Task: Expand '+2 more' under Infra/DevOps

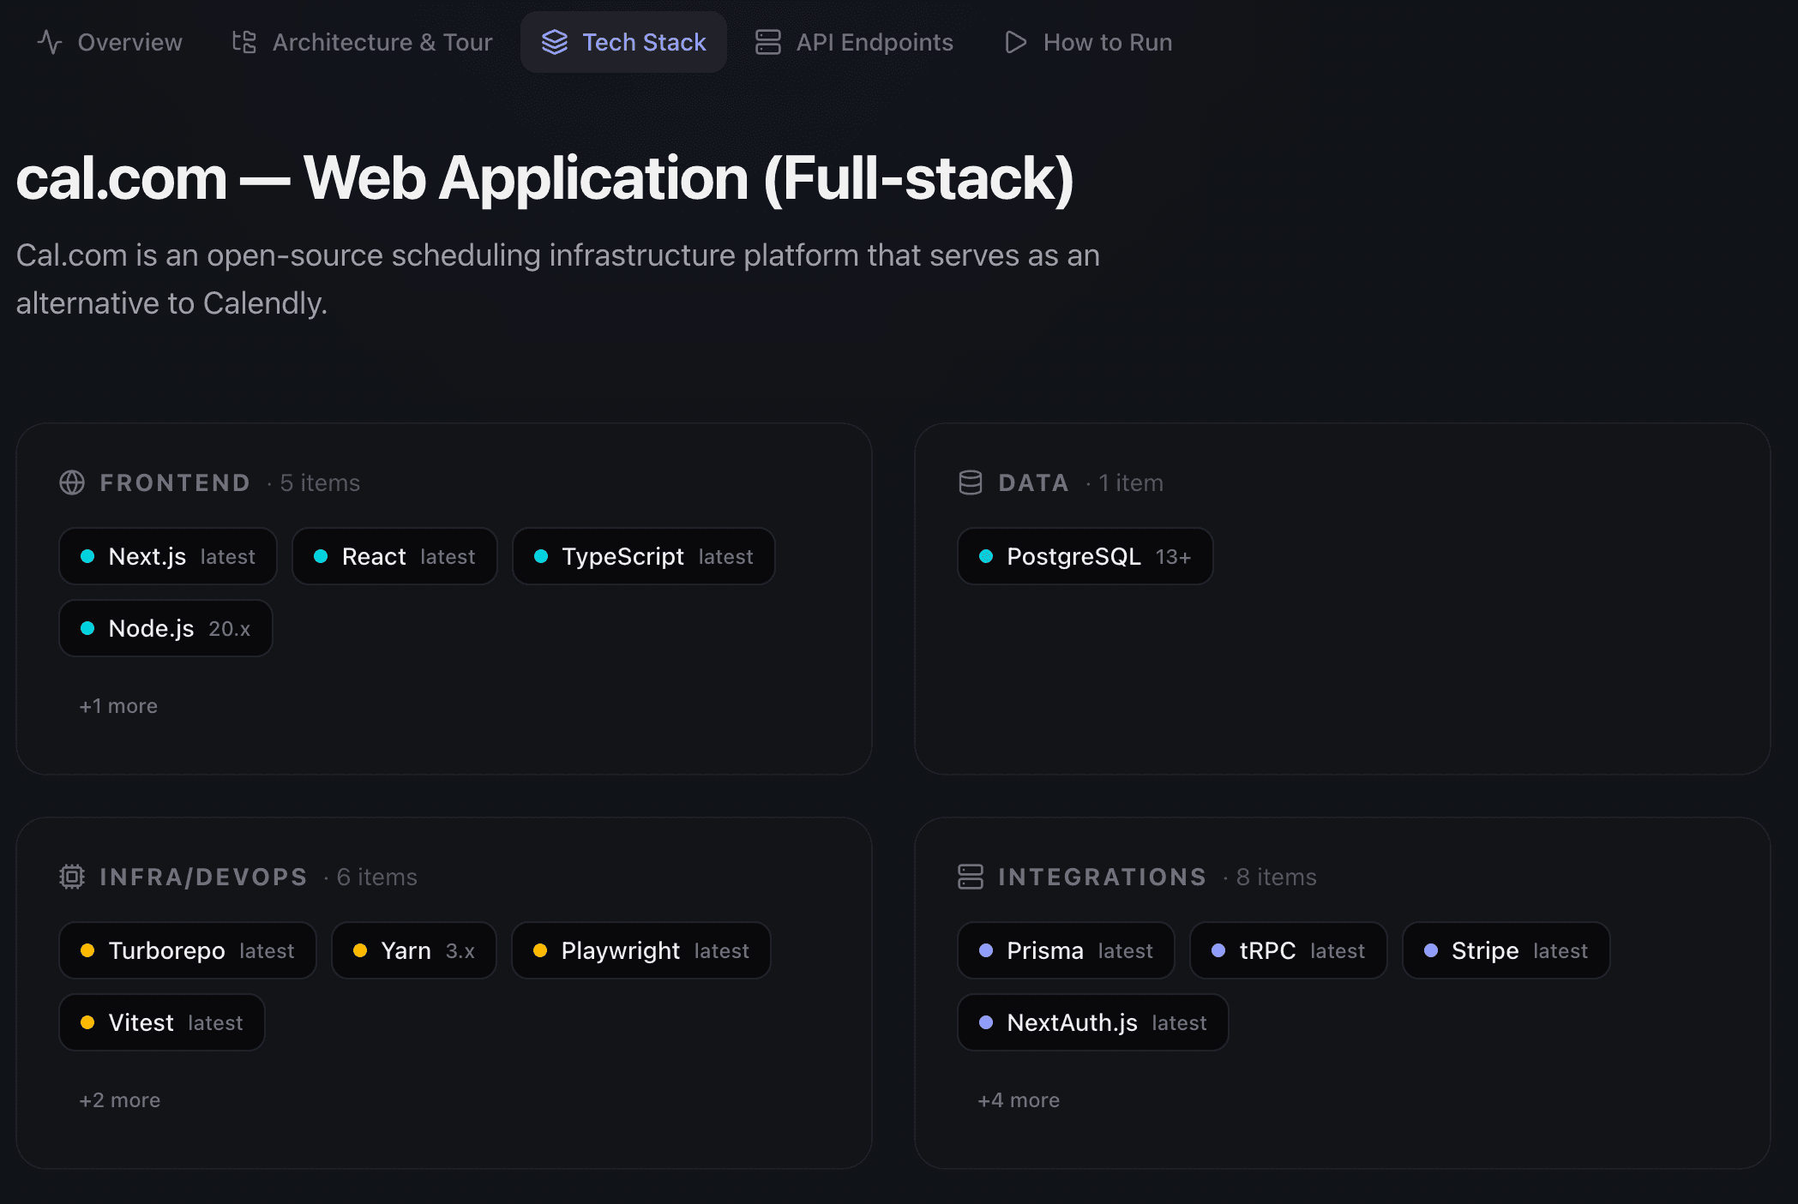Action: [x=119, y=1099]
